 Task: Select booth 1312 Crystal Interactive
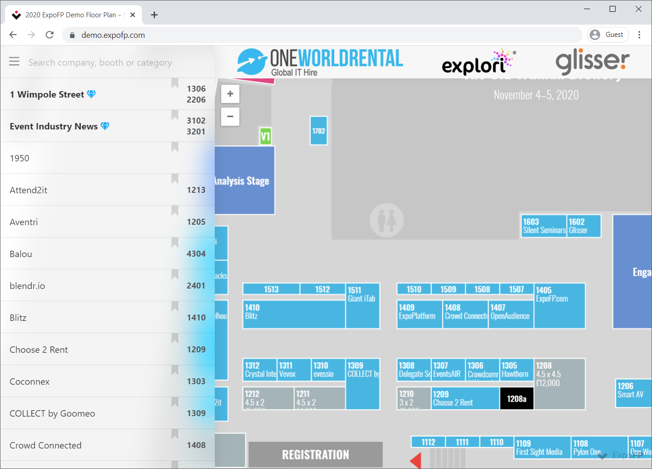tap(260, 370)
